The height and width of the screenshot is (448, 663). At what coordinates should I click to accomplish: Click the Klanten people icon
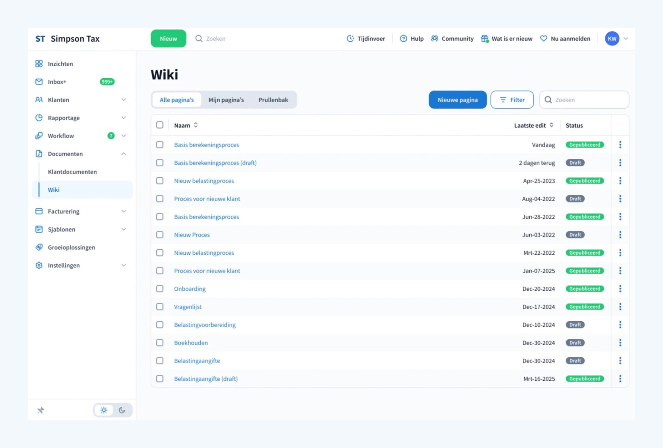pyautogui.click(x=39, y=100)
